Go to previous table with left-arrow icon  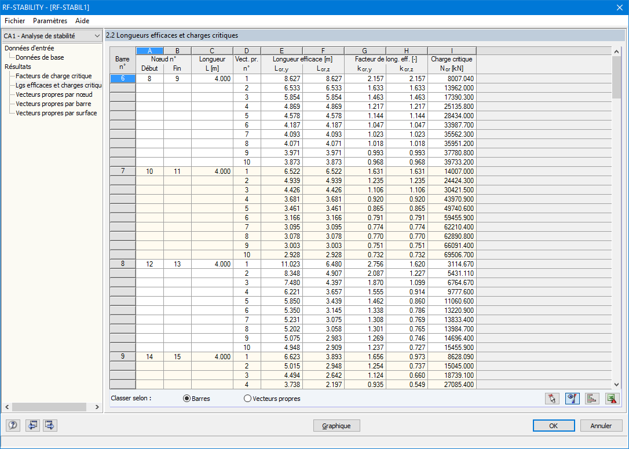[x=32, y=425]
